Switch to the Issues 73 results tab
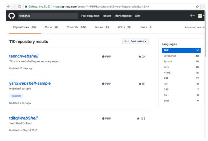 pos(102,27)
